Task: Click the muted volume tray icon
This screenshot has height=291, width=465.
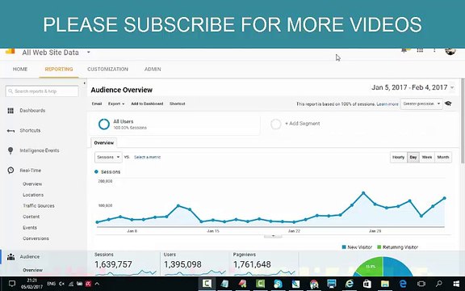Action: pos(61,284)
